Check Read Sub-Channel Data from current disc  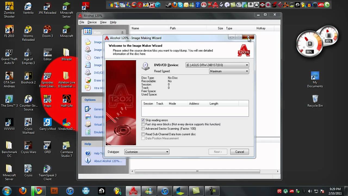[x=143, y=134]
